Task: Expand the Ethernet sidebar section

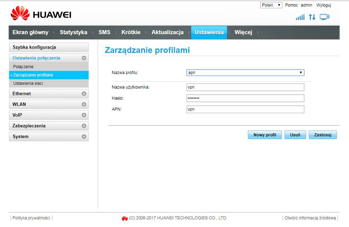Action: 84,94
